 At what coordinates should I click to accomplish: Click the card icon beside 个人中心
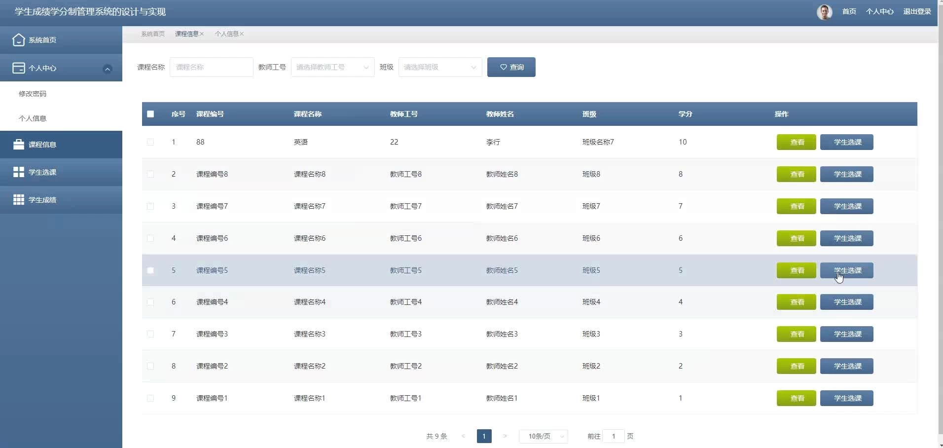coord(18,68)
